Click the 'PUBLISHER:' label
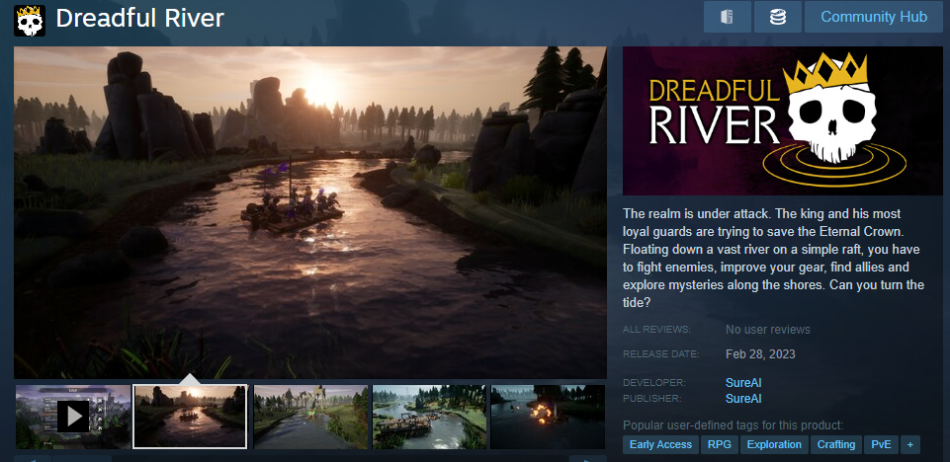Screen dimensions: 950x462 [652, 399]
